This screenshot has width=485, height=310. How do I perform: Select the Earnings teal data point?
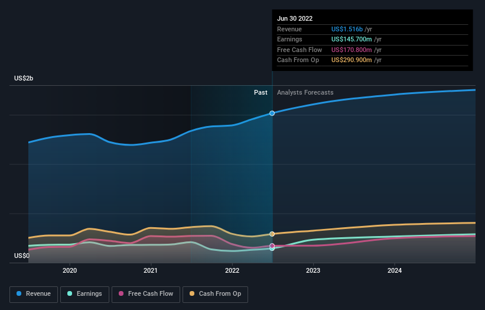coord(272,248)
